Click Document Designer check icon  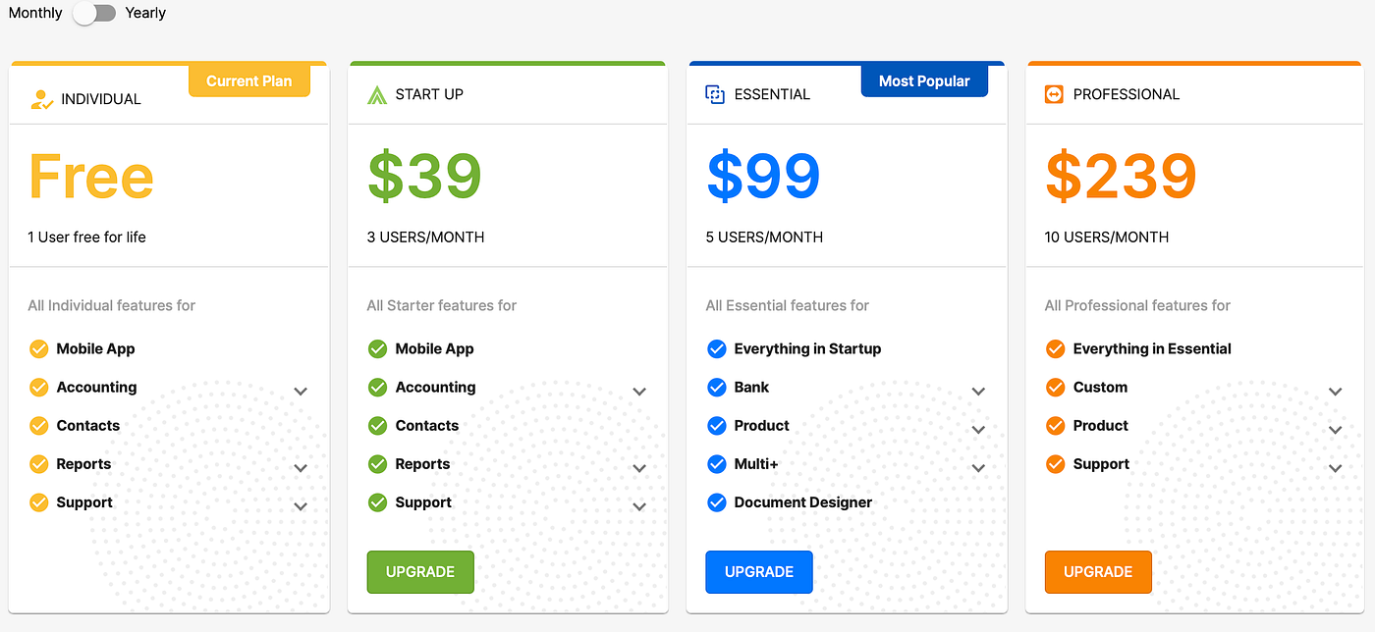point(716,502)
